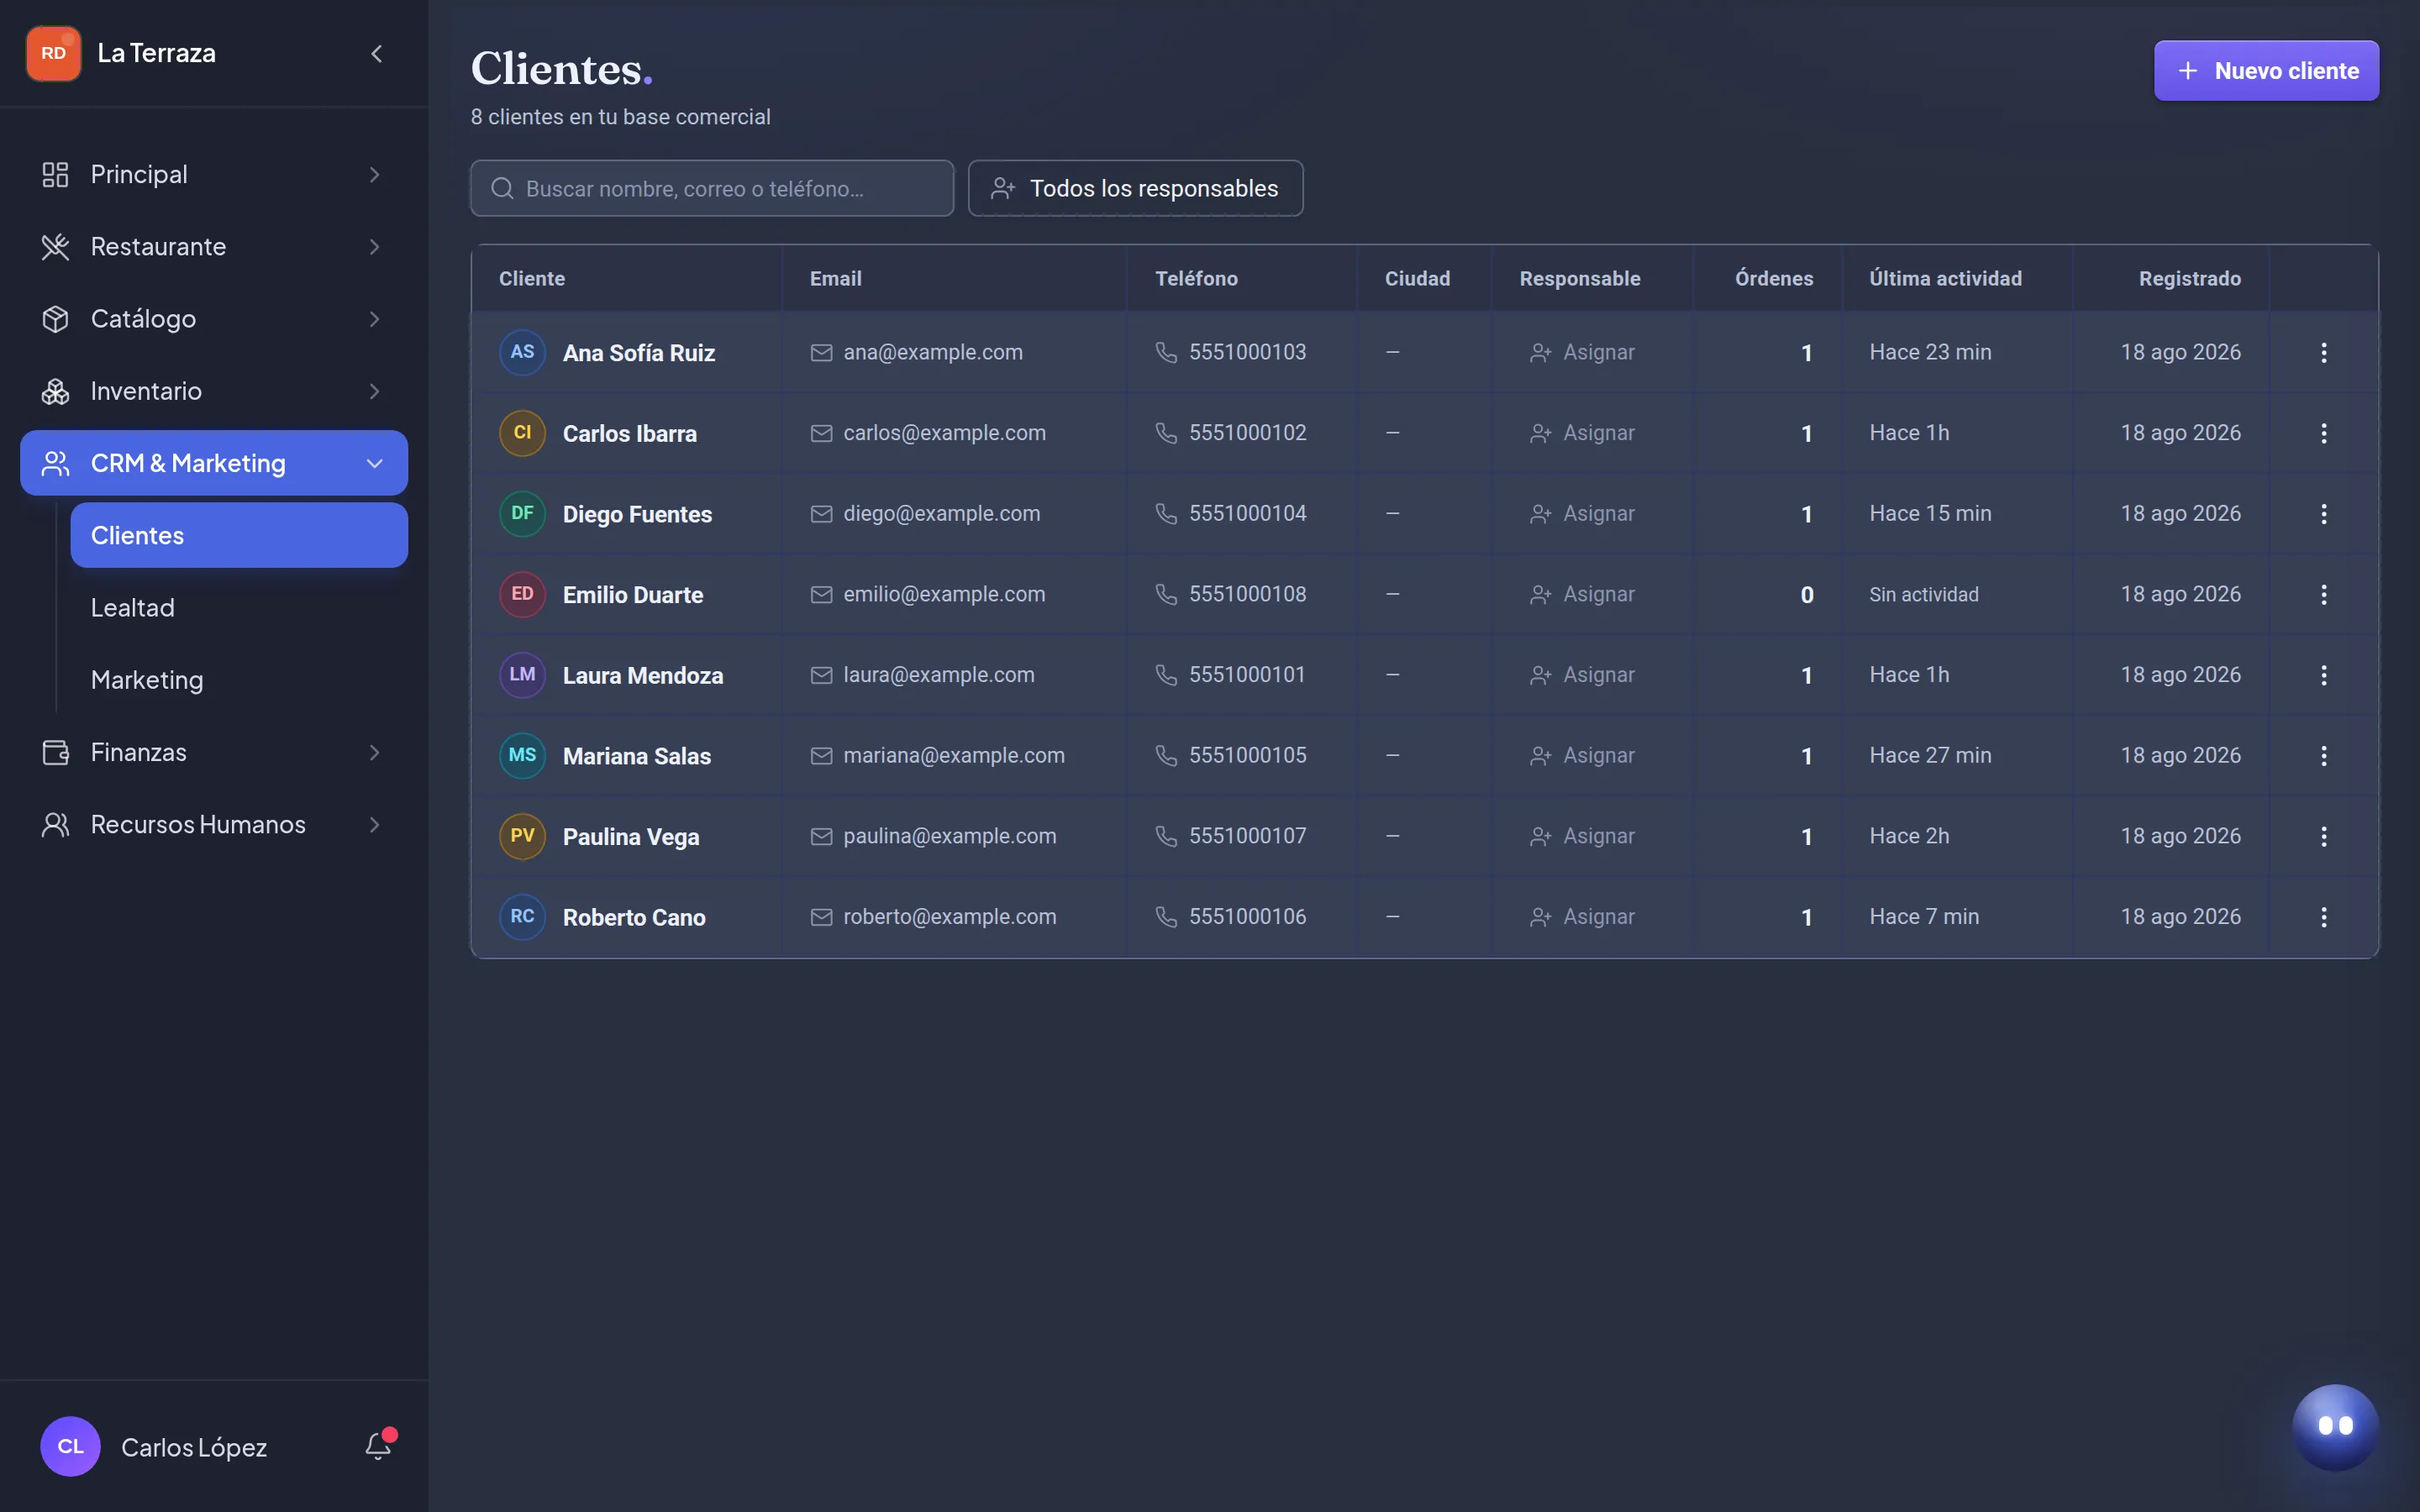Image resolution: width=2420 pixels, height=1512 pixels.
Task: Click the phone icon beside 5551000104
Action: click(x=1166, y=514)
